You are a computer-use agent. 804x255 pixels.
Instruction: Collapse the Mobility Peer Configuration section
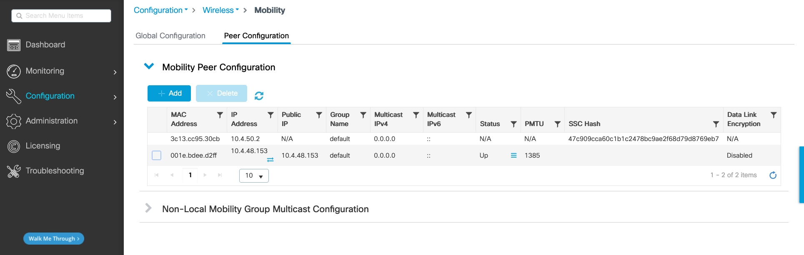coord(149,67)
